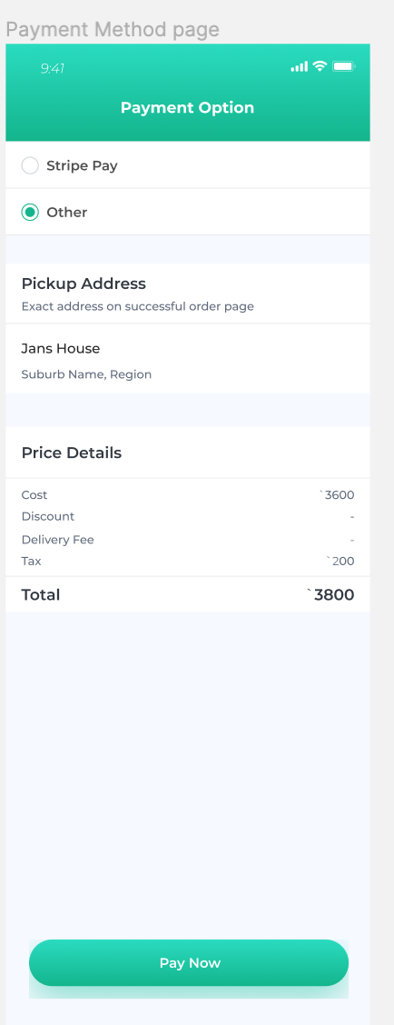394x1025 pixels.
Task: Select the Stripe Pay radio button
Action: (x=30, y=165)
